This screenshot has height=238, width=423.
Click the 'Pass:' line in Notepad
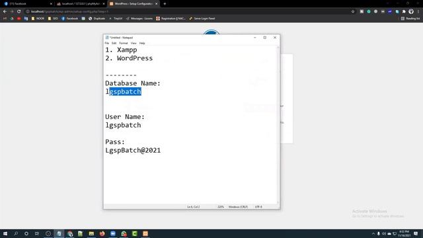click(115, 142)
